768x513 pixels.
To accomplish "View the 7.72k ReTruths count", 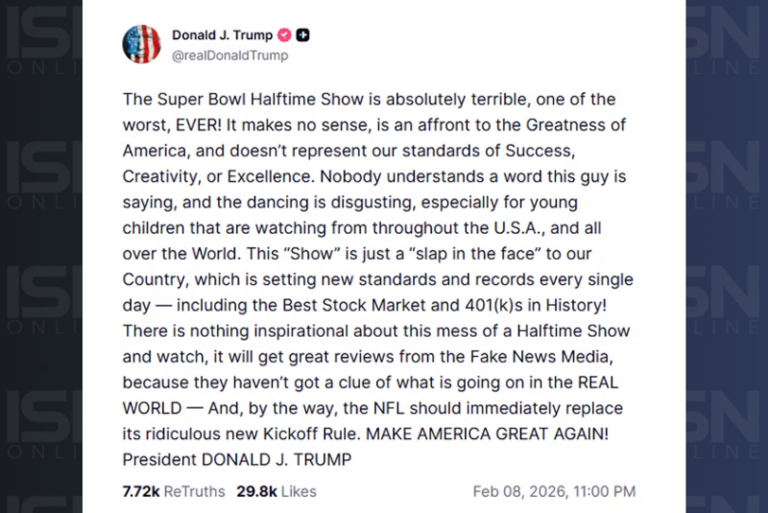I will pos(174,491).
